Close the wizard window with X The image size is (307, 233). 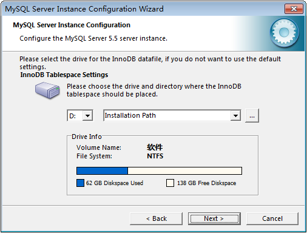tap(294, 9)
